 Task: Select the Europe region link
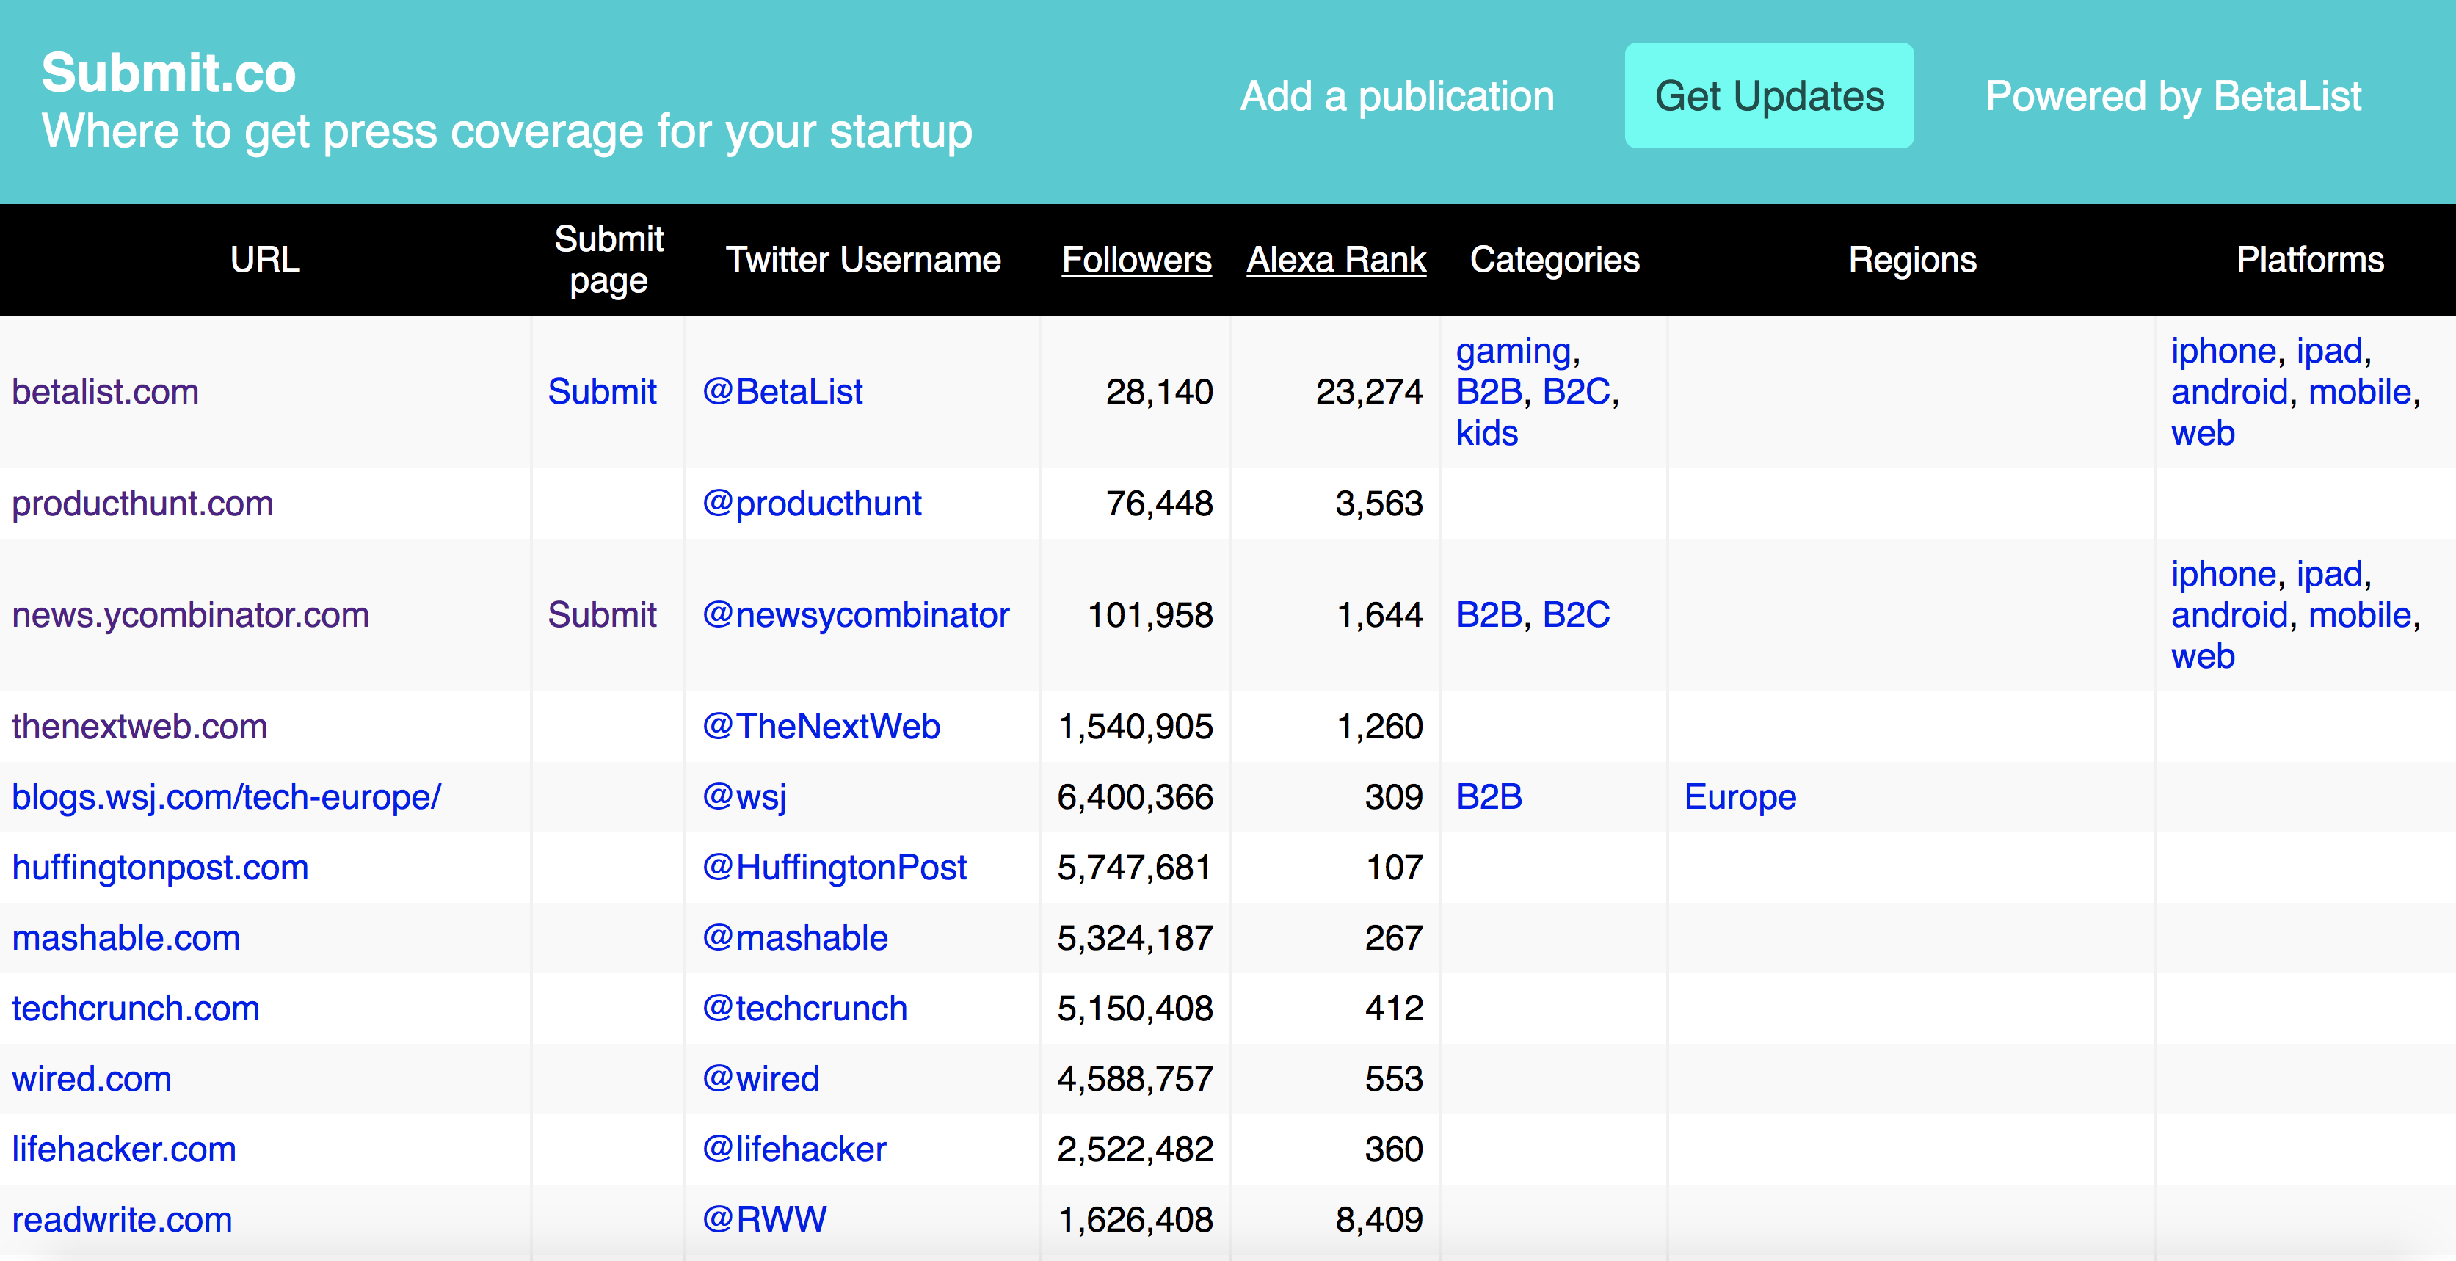pyautogui.click(x=1740, y=797)
